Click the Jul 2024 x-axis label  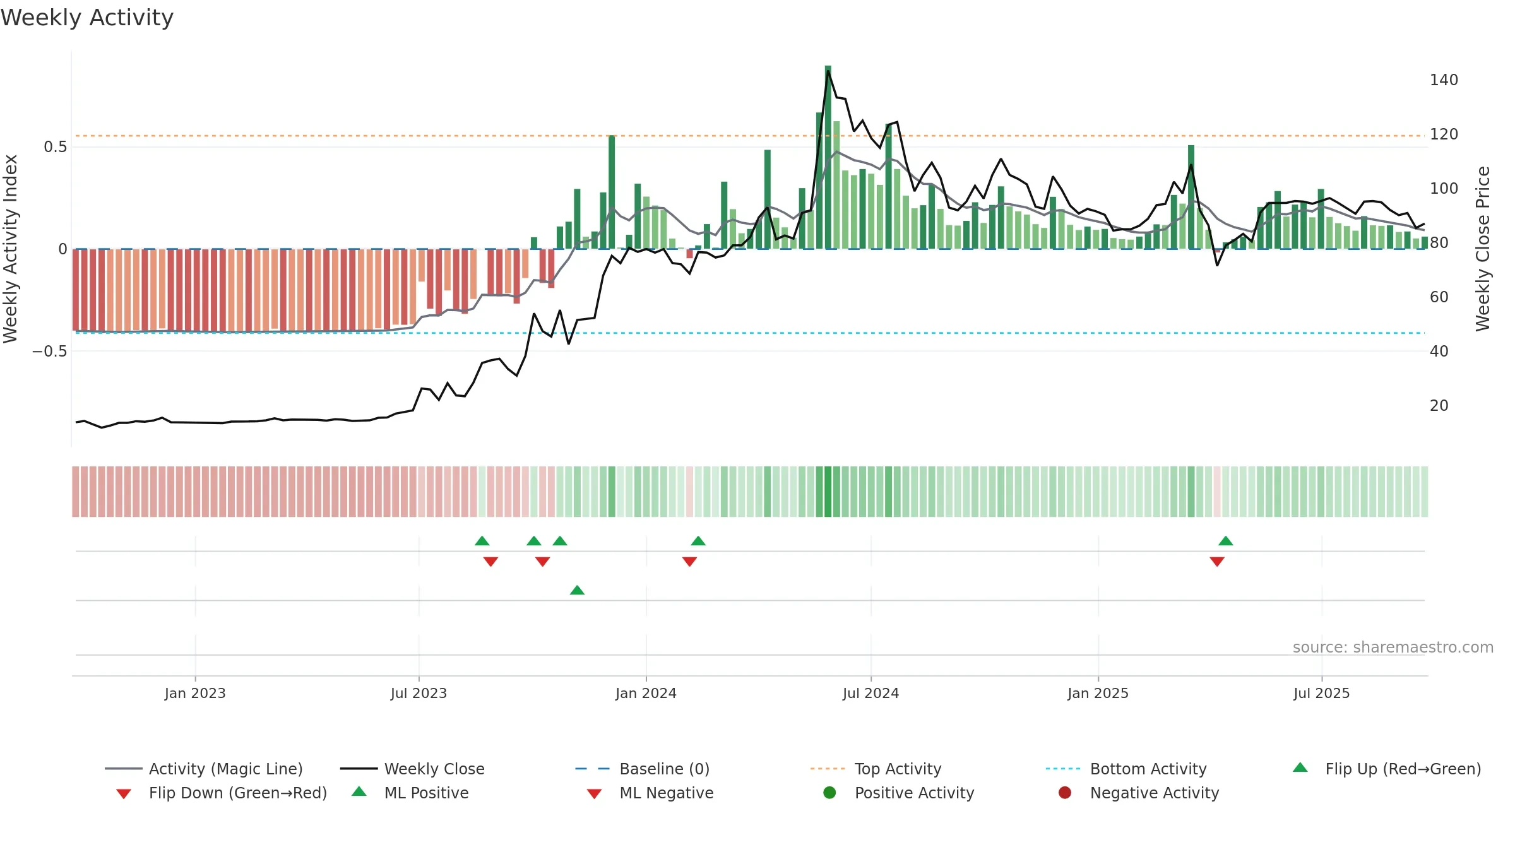tap(870, 694)
